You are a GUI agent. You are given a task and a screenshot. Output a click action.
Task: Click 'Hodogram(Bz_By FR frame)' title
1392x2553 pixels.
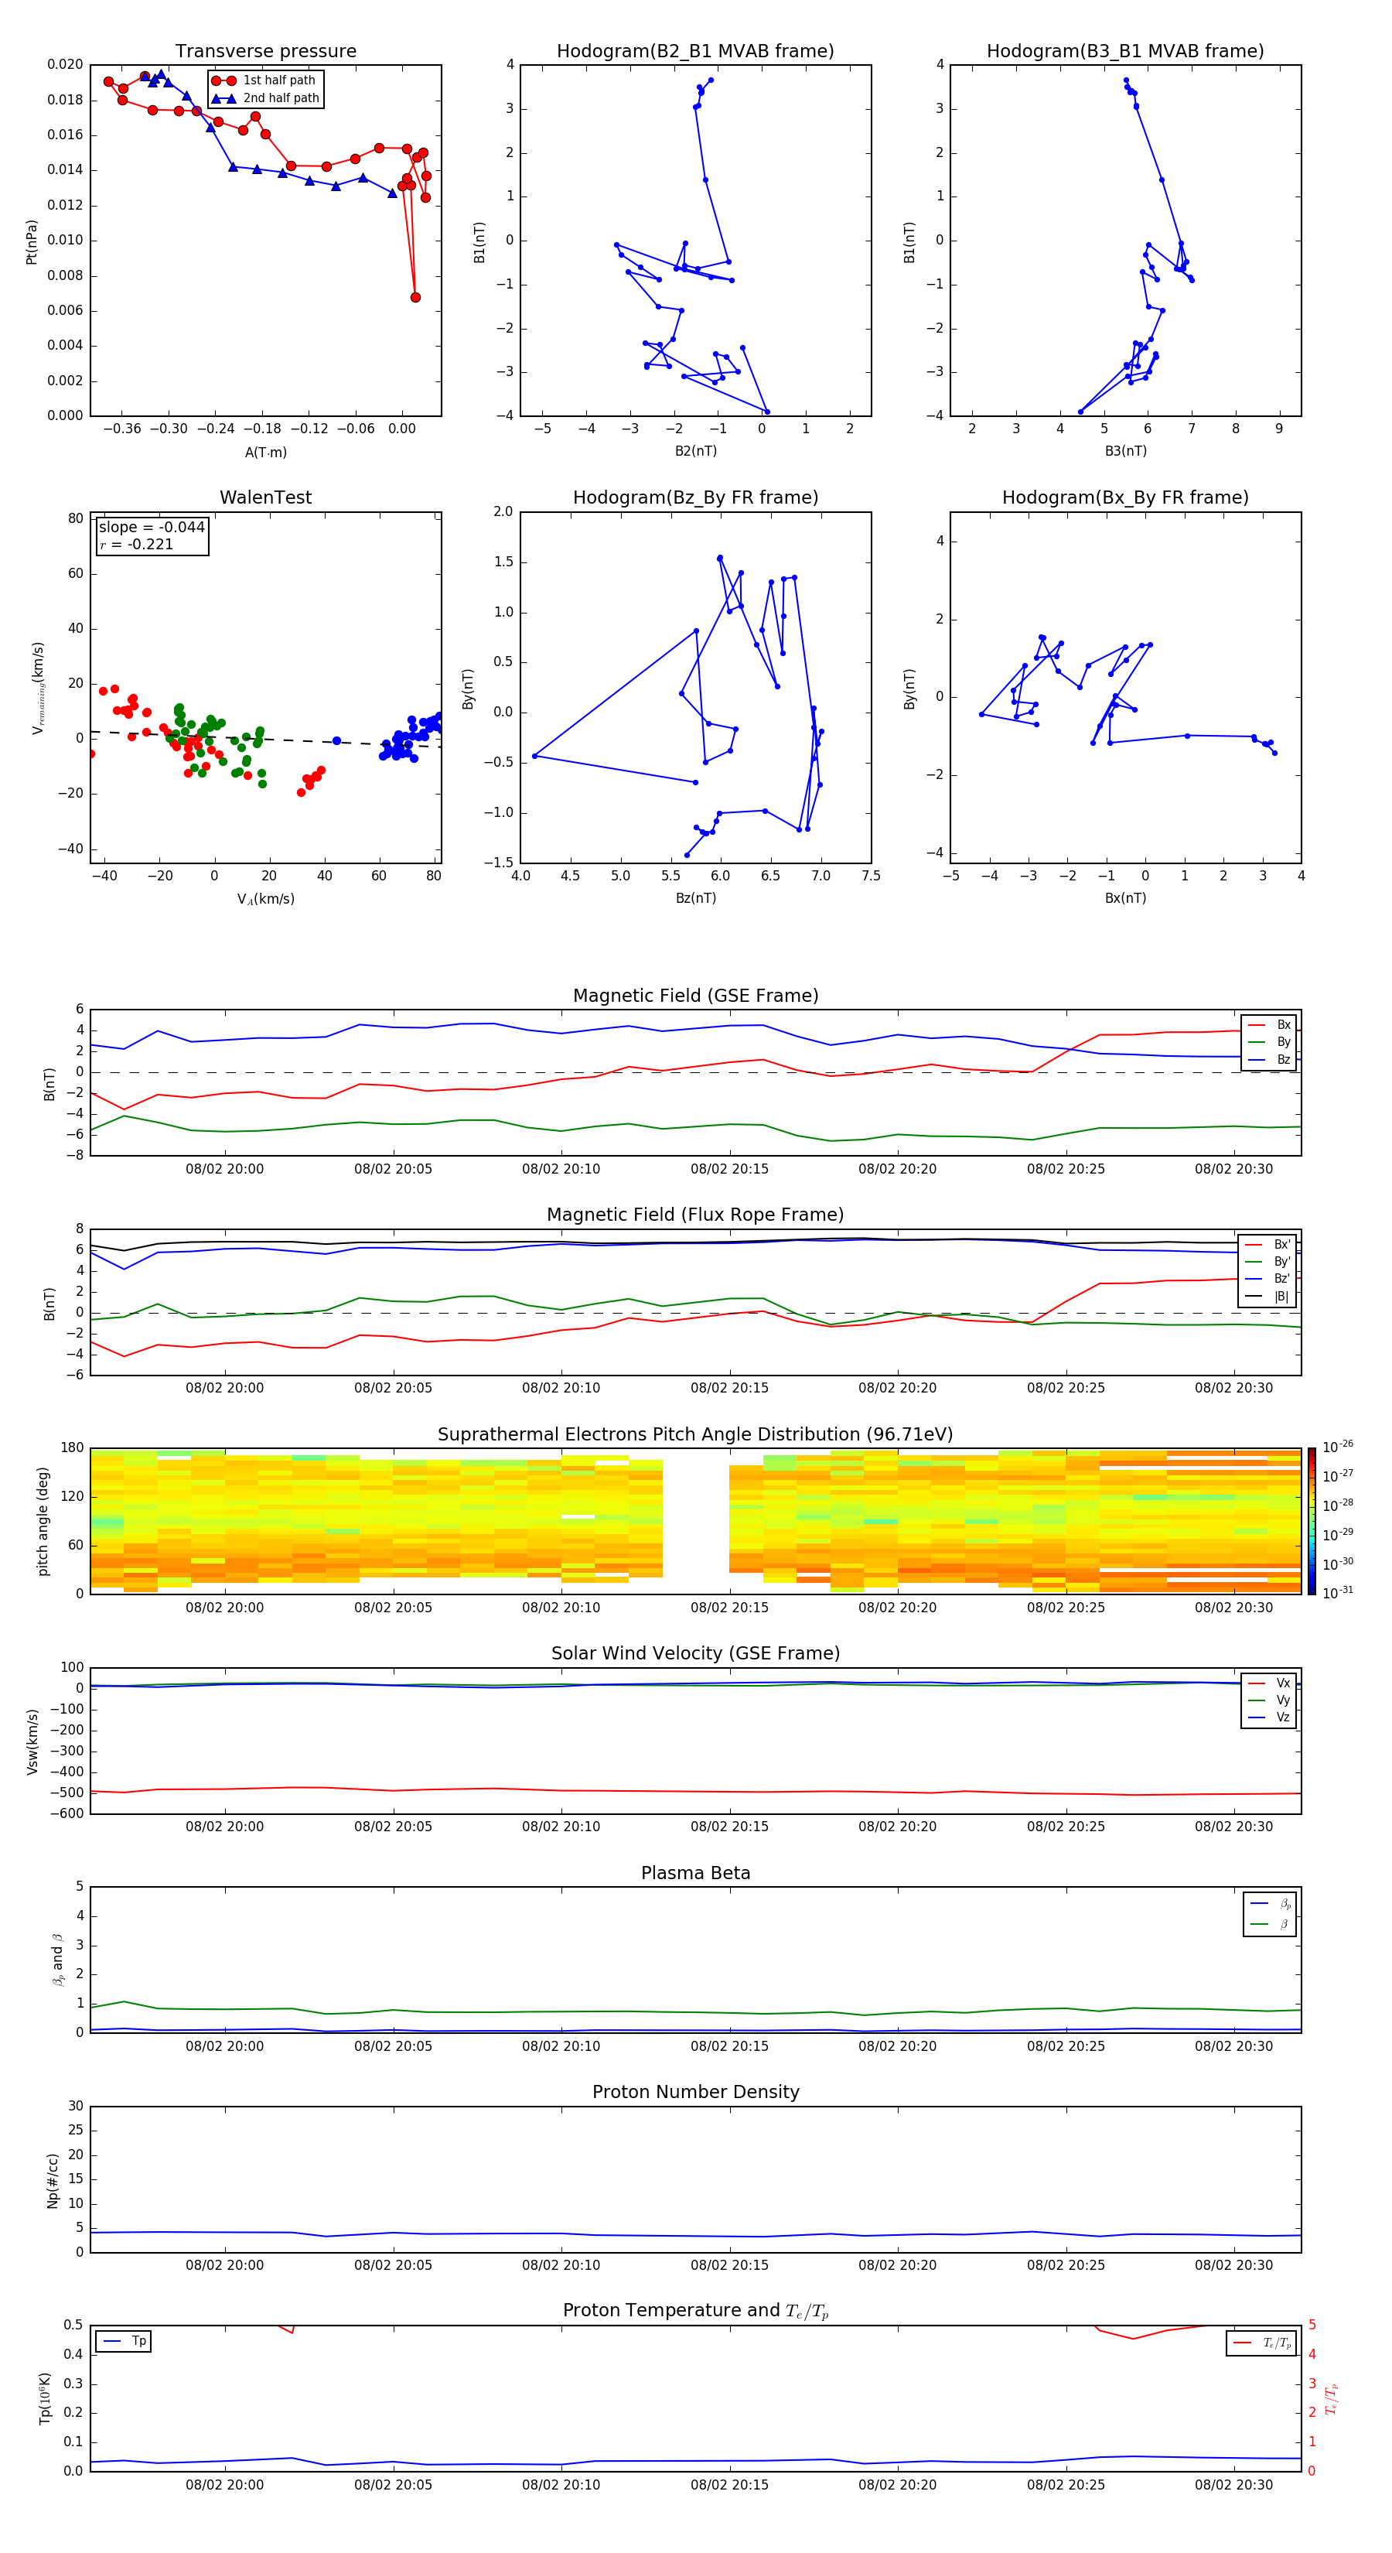click(695, 497)
